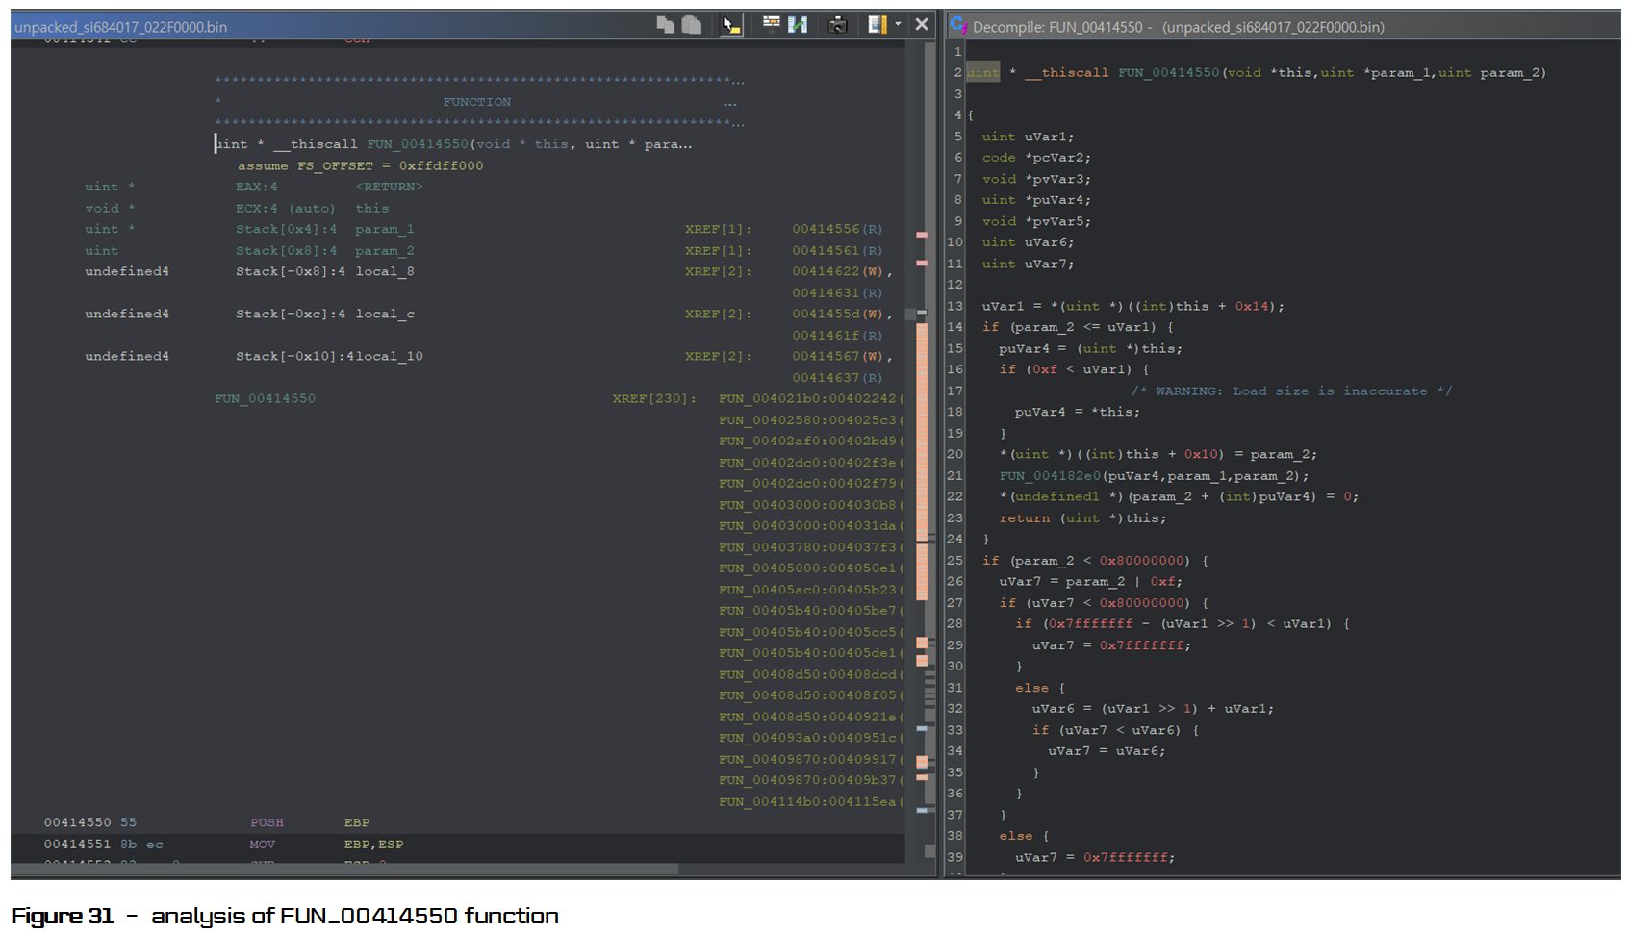Viewport: 1628px width, 934px height.
Task: Click FUN_00414550 in decompiler signature line
Action: 1168,72
